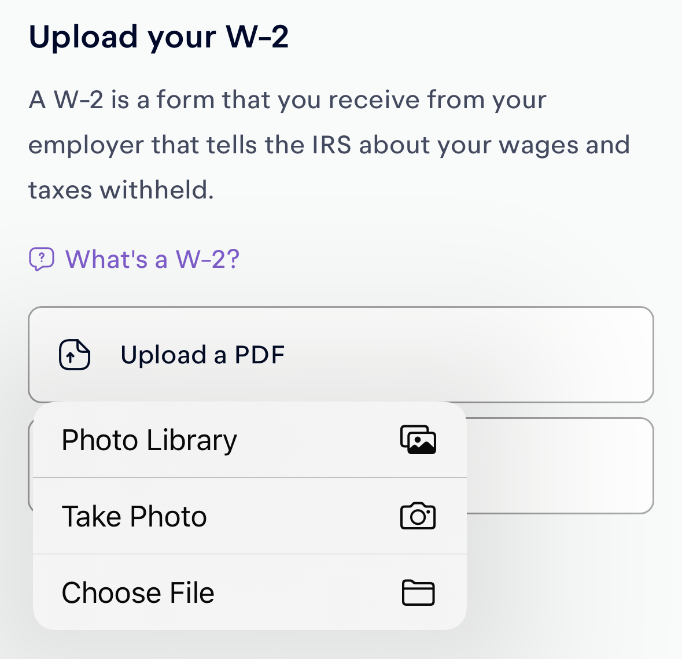
Task: Tap the partially hidden button behind the menu
Action: (561, 466)
